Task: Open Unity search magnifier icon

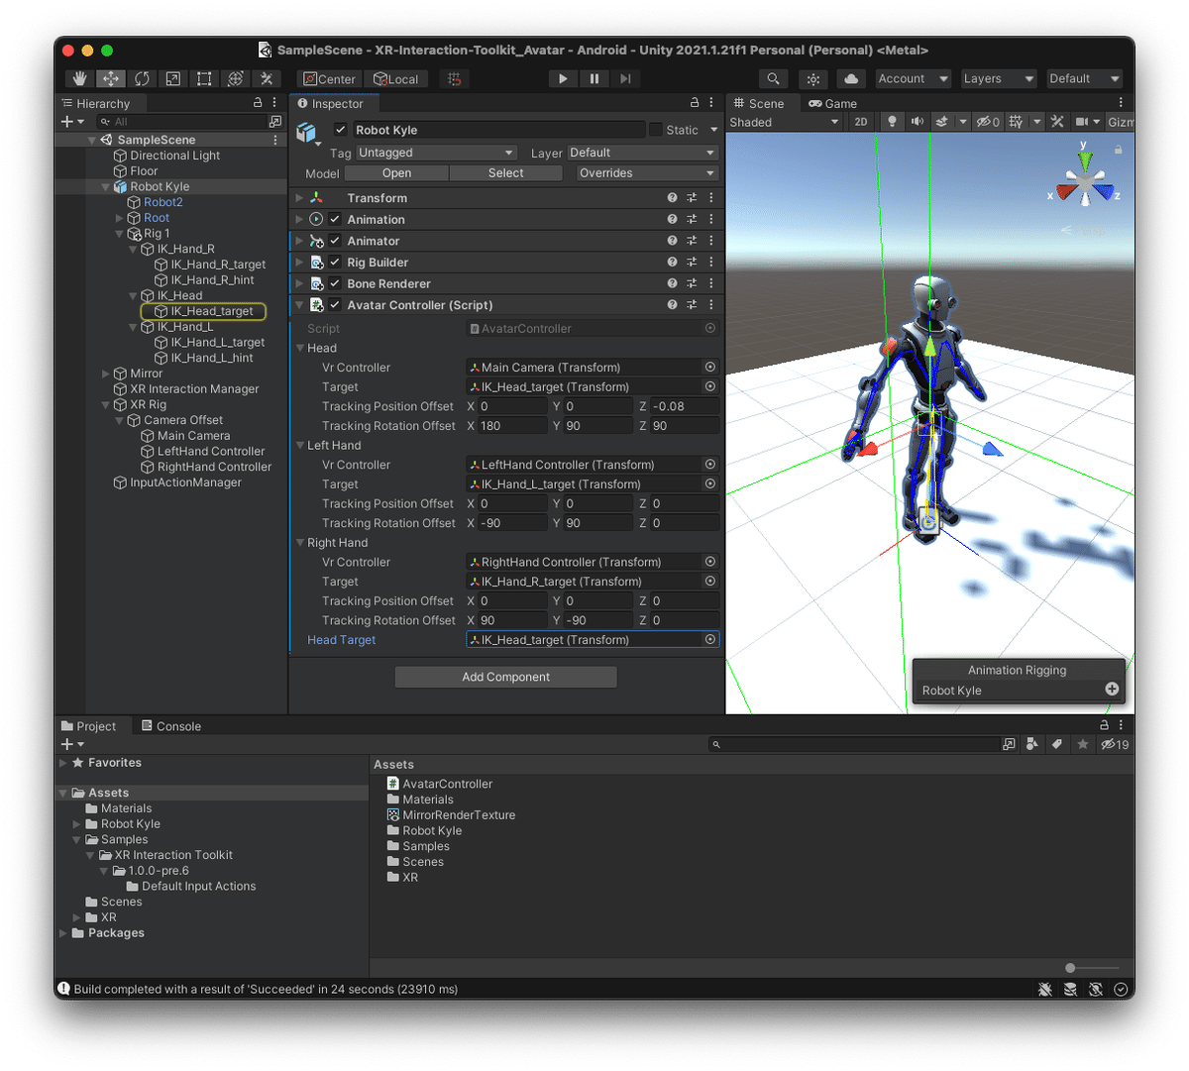Action: (773, 78)
